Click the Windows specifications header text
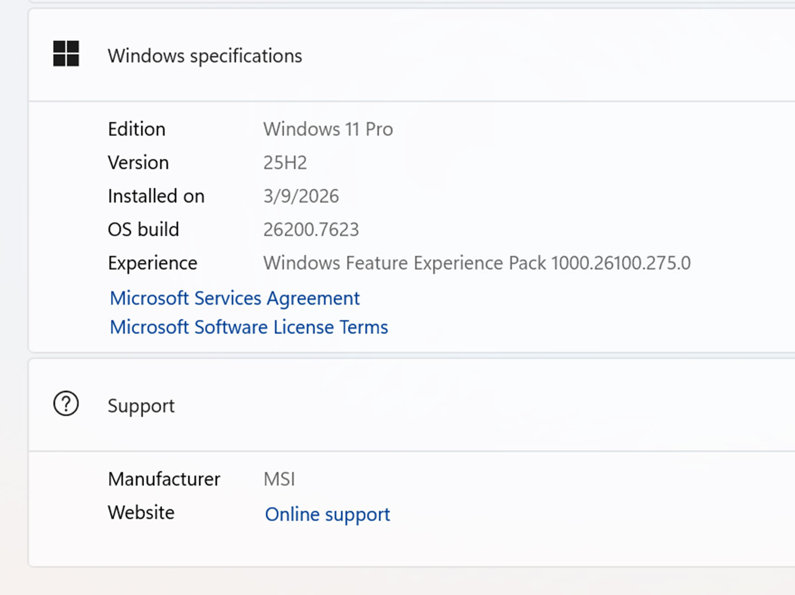Viewport: 795px width, 595px height. 205,55
